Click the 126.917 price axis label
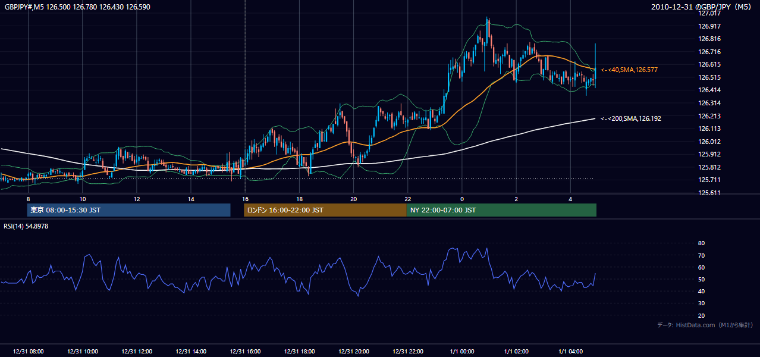Viewport: 760px width, 357px height. click(x=709, y=26)
